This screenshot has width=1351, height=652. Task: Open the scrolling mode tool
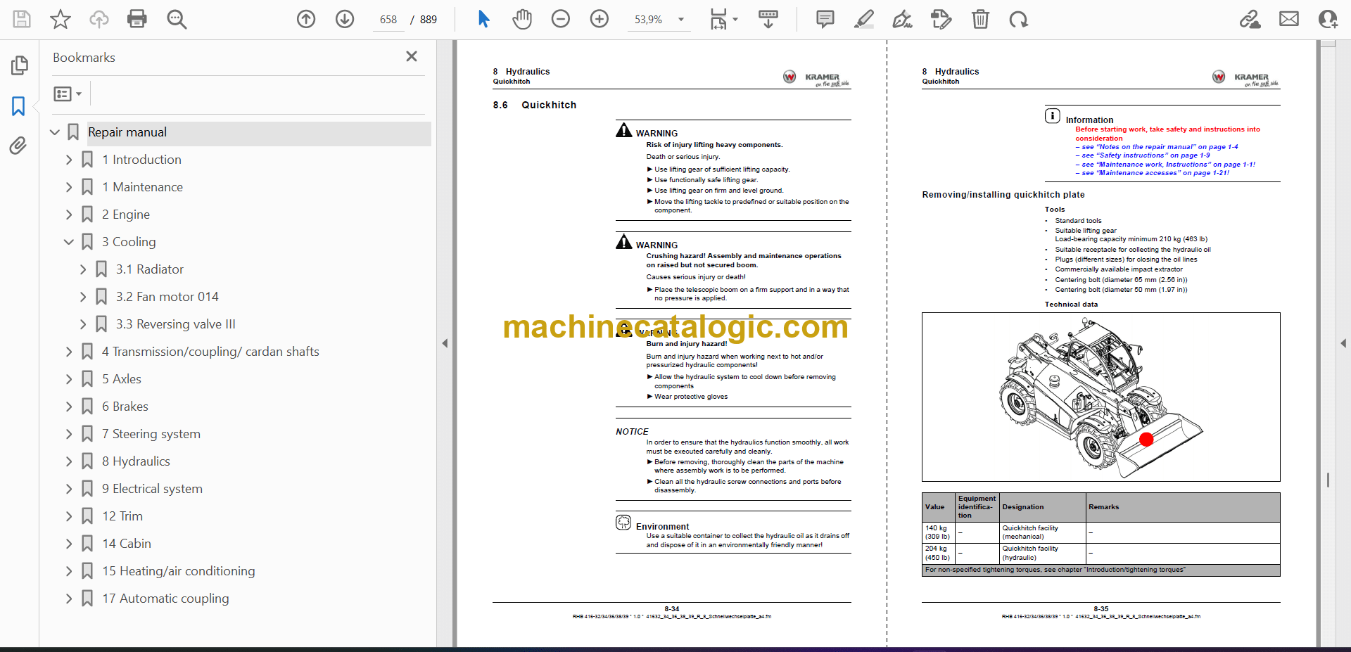coord(768,19)
